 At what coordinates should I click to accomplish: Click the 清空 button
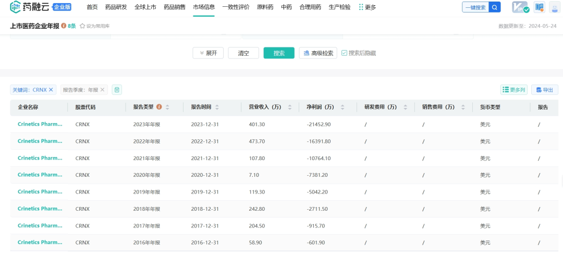point(243,53)
